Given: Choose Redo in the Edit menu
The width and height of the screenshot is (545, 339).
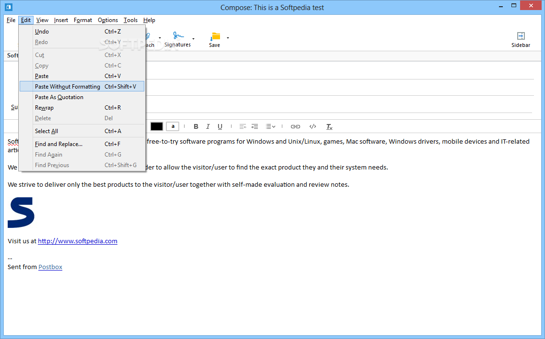Looking at the screenshot, I should [82, 42].
